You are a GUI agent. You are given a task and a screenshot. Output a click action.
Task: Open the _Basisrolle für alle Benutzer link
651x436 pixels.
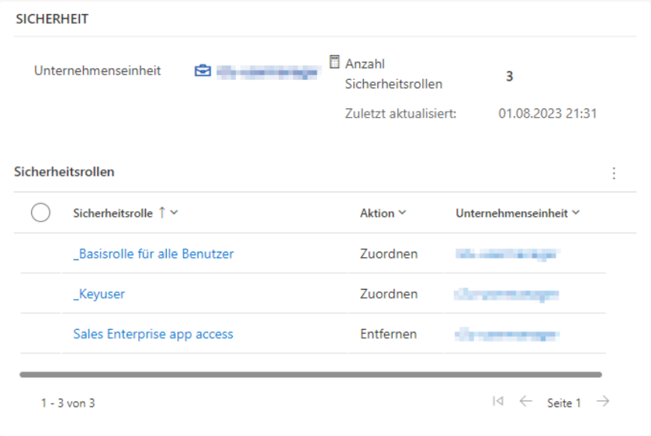point(154,253)
